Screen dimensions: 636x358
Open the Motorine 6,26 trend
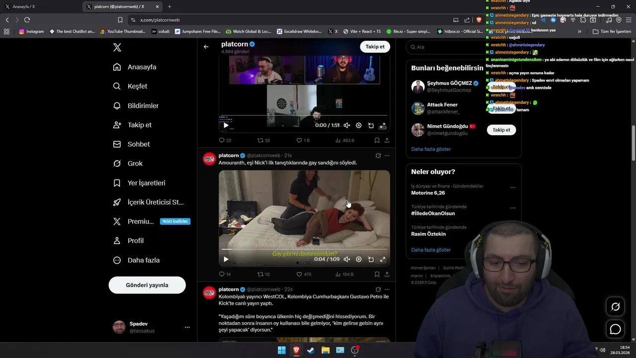tap(428, 193)
